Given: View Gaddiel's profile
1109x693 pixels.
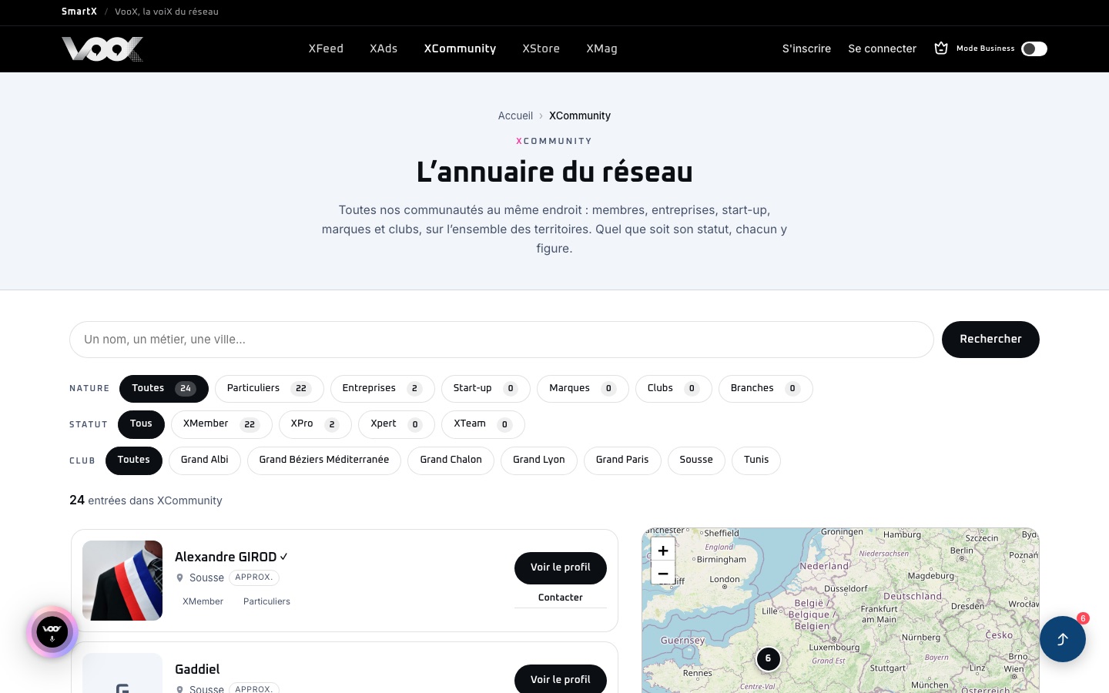Looking at the screenshot, I should [x=561, y=679].
